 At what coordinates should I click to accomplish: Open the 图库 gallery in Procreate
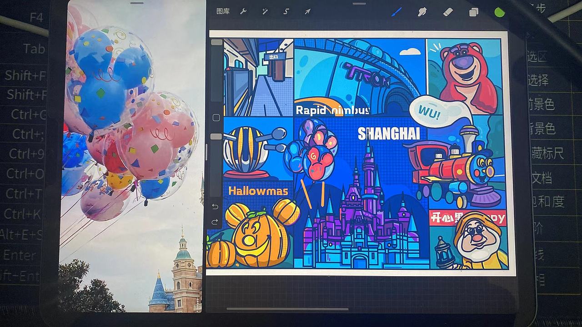223,11
